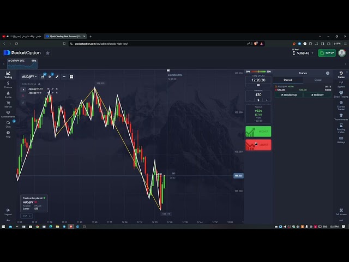Remove the Zig Zag 5 12 3 indicator
This screenshot has height=262, width=349.
coord(57,89)
